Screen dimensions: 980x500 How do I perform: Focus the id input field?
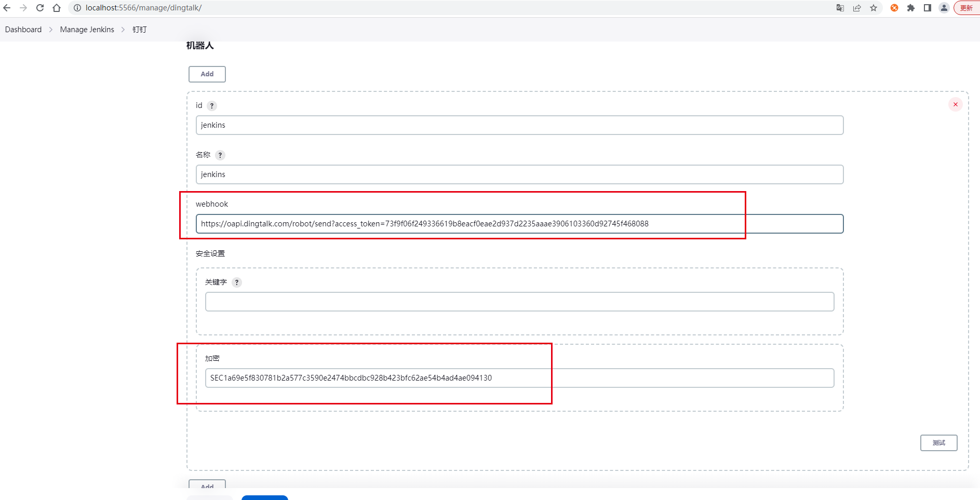pos(519,125)
